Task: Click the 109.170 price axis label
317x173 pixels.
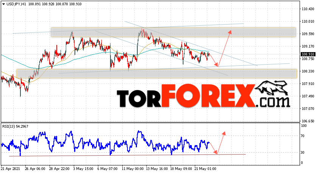Action: [308, 46]
